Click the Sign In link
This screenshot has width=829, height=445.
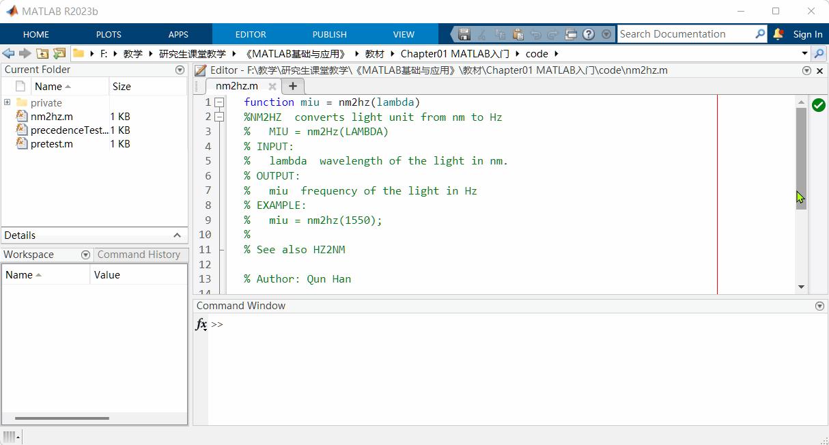(808, 33)
